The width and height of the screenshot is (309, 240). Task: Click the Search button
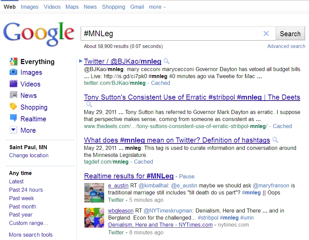tap(290, 34)
